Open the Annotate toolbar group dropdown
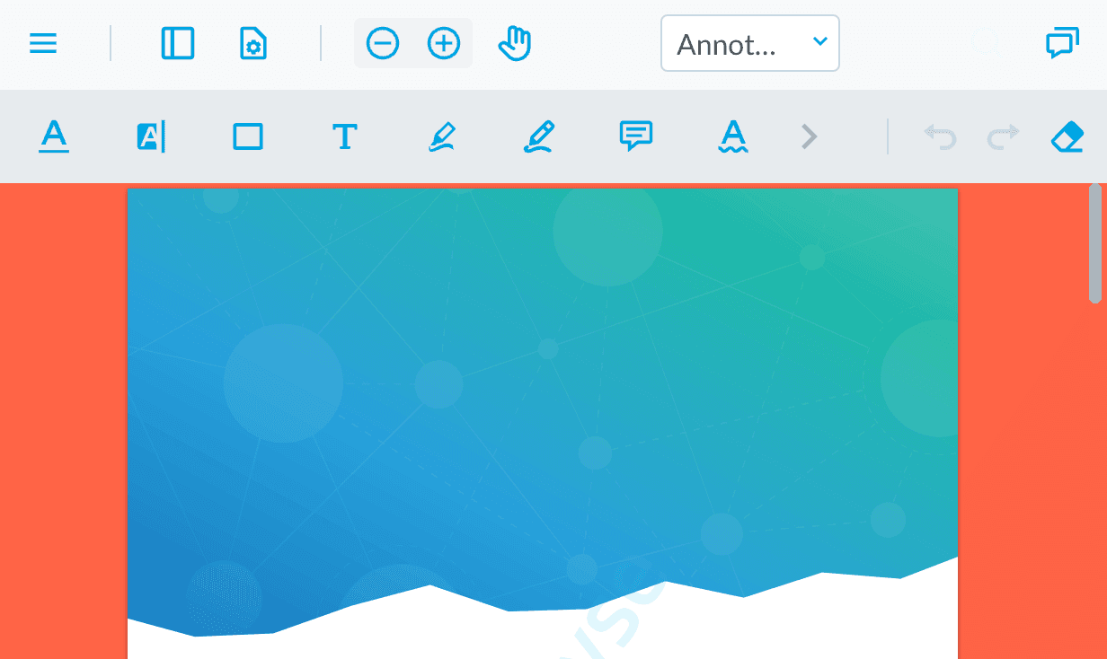1107x659 pixels. point(749,43)
